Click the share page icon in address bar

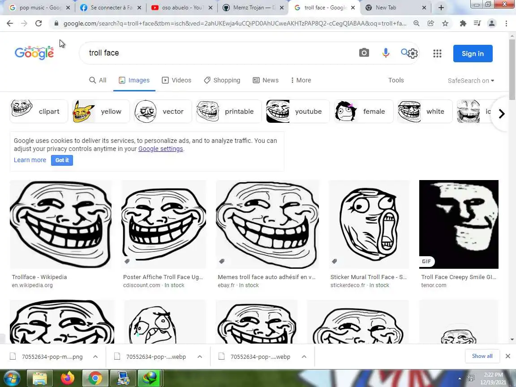click(x=430, y=23)
